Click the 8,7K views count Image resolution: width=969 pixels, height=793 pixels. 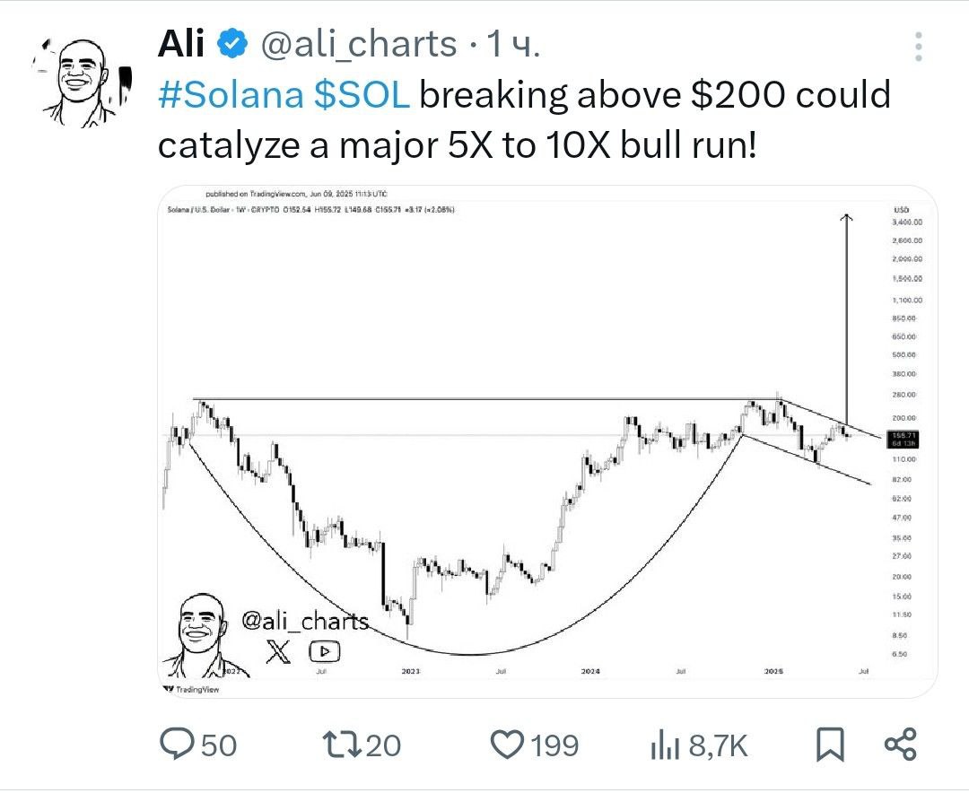point(718,746)
